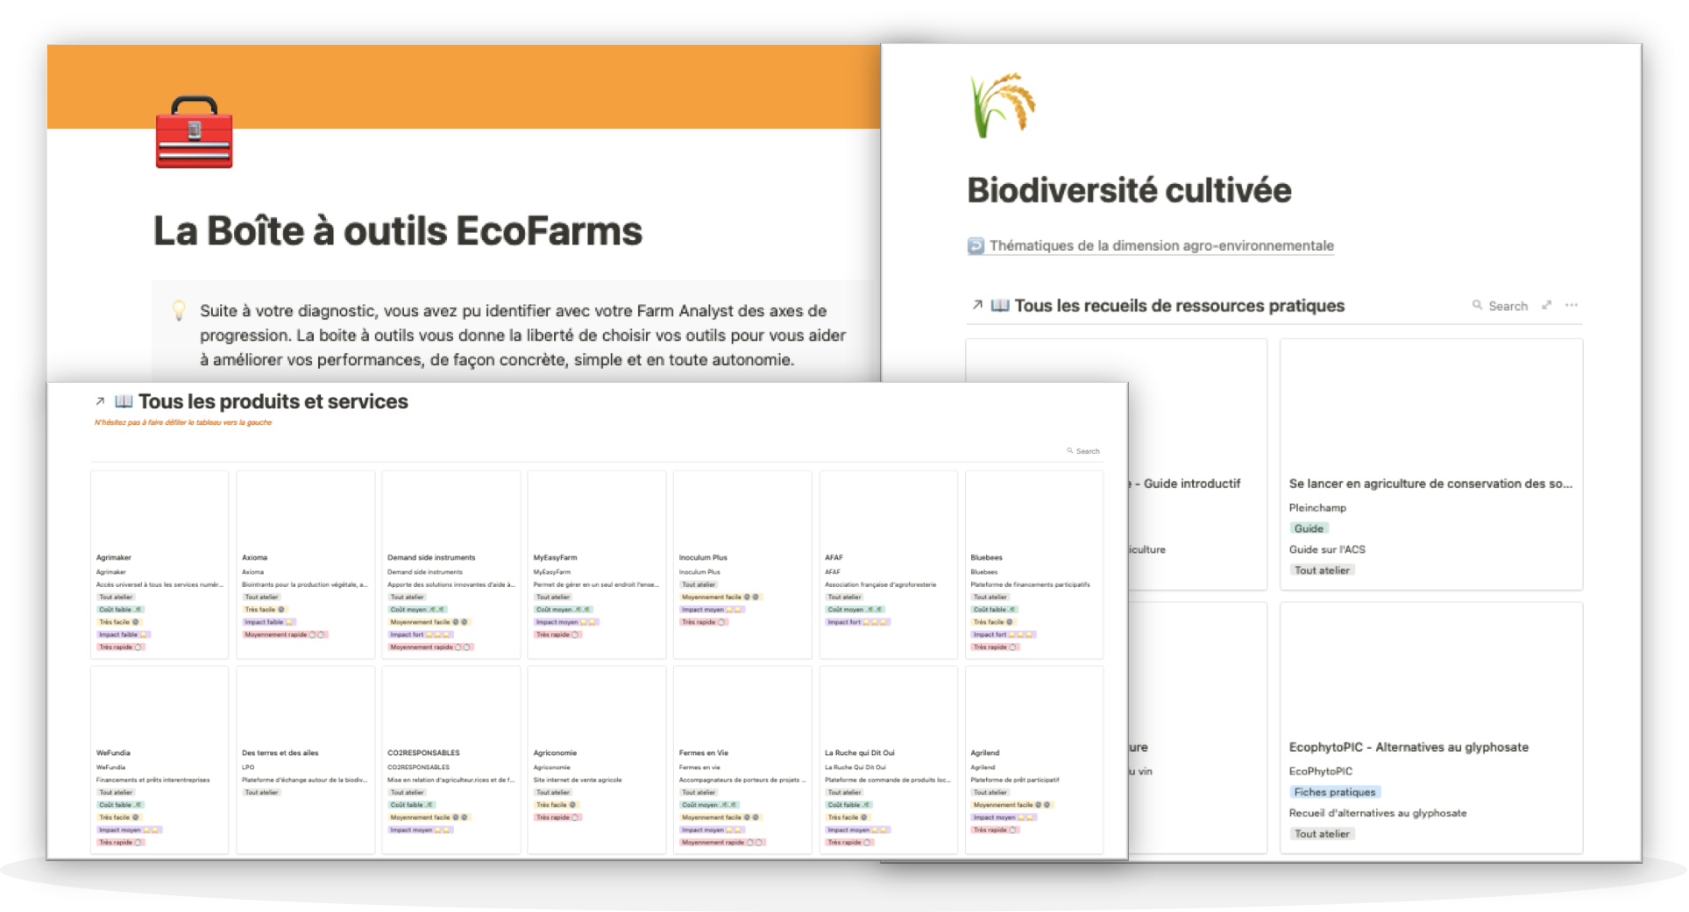Open the Thématiques de la dimension agro-environnementale link
The image size is (1689, 912).
click(1161, 246)
